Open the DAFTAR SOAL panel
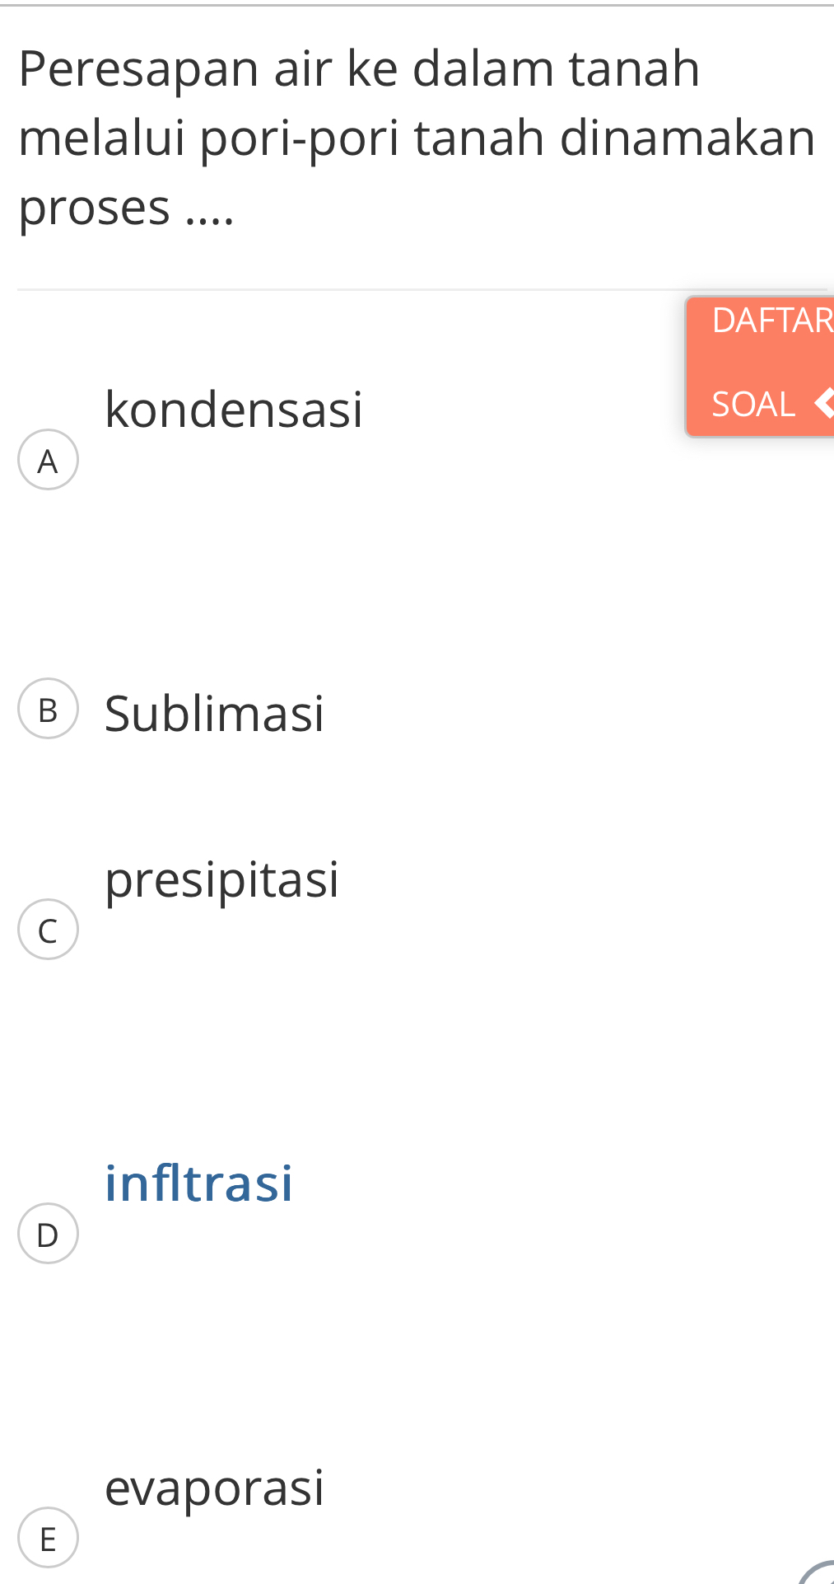 [761, 366]
